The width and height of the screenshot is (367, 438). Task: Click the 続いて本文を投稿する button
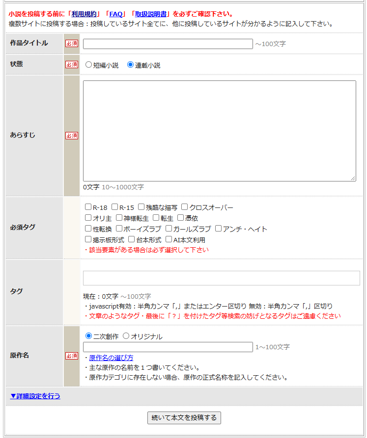[184, 418]
